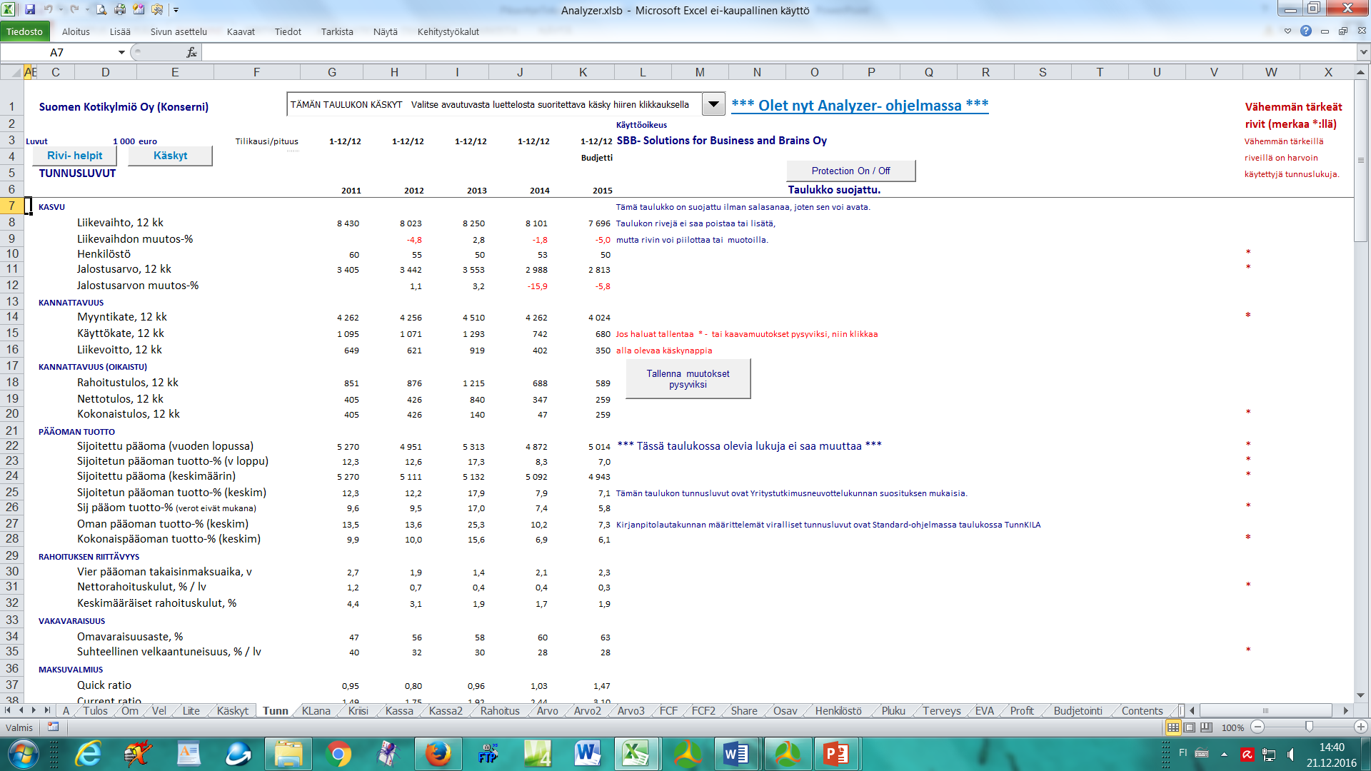Click the 2011 Liikevaihto value 8 430
This screenshot has height=771, width=1371.
point(348,223)
